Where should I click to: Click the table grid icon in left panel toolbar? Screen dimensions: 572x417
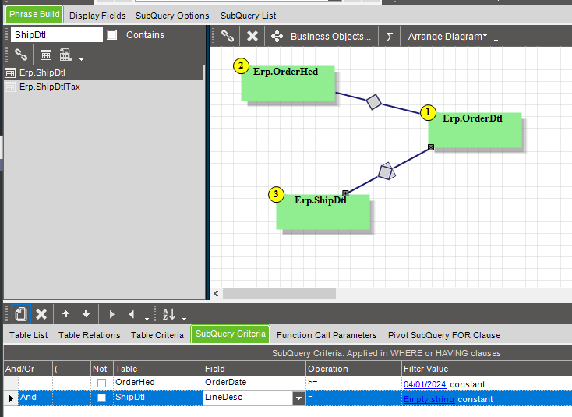(x=46, y=55)
